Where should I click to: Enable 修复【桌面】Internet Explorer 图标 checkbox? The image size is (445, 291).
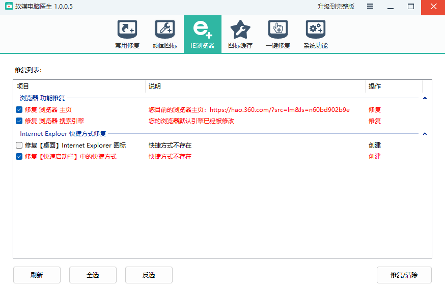19,145
